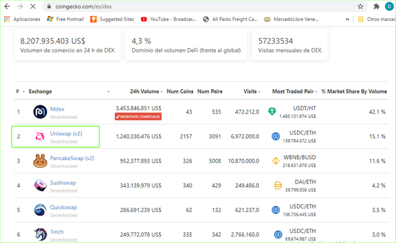
Task: Click the Sushiswap logo icon
Action: coord(40,185)
